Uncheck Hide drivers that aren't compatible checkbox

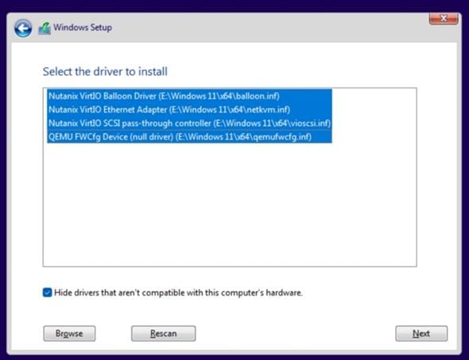click(47, 292)
